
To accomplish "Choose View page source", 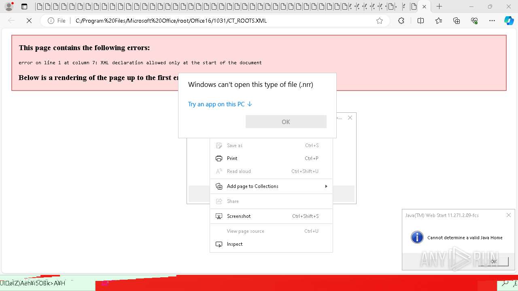I will [x=271, y=231].
